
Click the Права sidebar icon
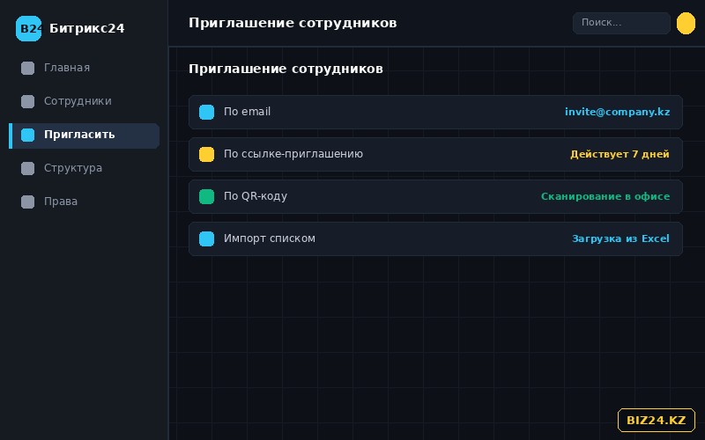[x=28, y=202]
